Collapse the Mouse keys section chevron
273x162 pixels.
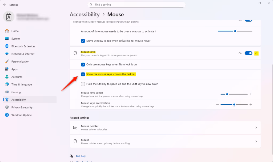click(256, 53)
